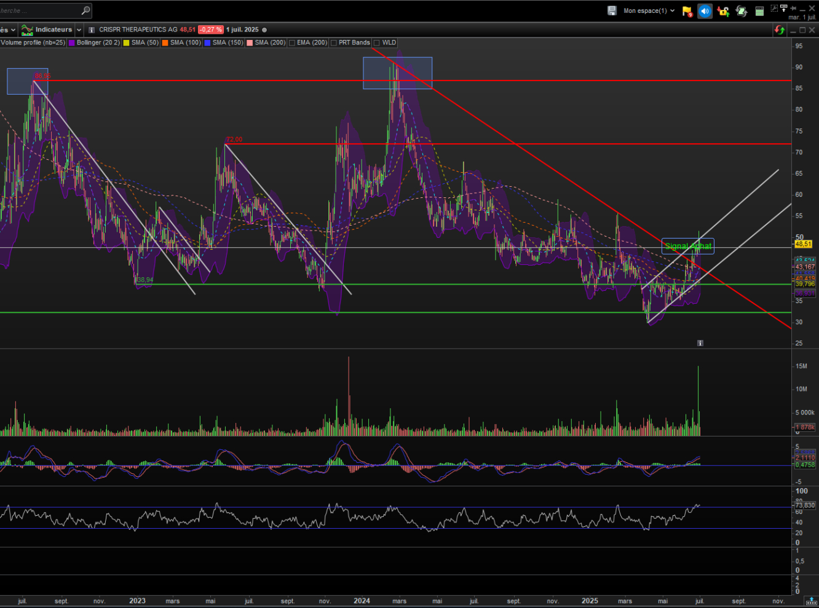Image resolution: width=819 pixels, height=608 pixels.
Task: Click the CRISPR THERAPEUTICS AG title
Action: (138, 30)
